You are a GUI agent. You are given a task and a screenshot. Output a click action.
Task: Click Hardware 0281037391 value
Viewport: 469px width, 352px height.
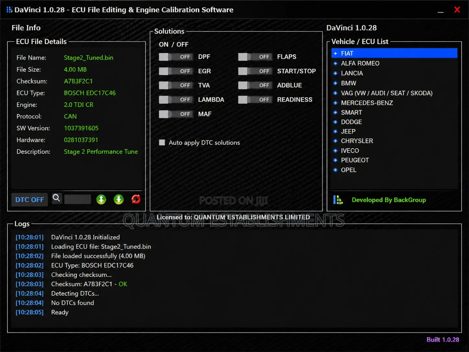click(x=81, y=140)
